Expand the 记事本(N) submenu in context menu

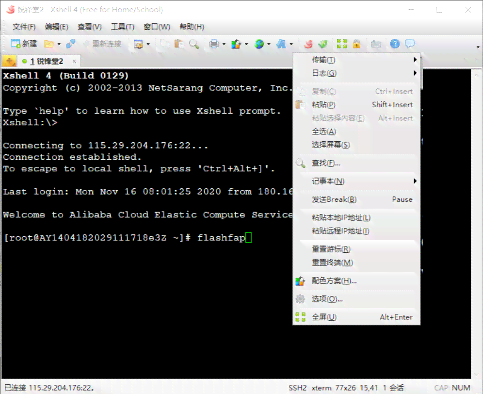[356, 181]
